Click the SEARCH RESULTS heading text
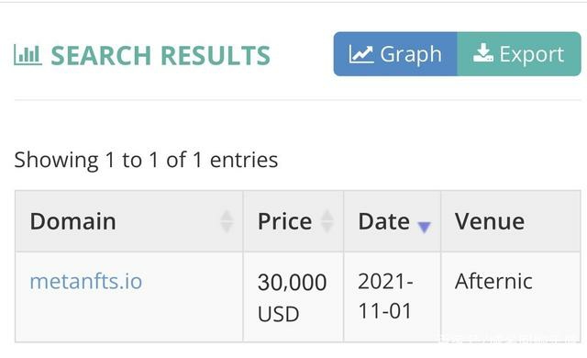 [161, 55]
